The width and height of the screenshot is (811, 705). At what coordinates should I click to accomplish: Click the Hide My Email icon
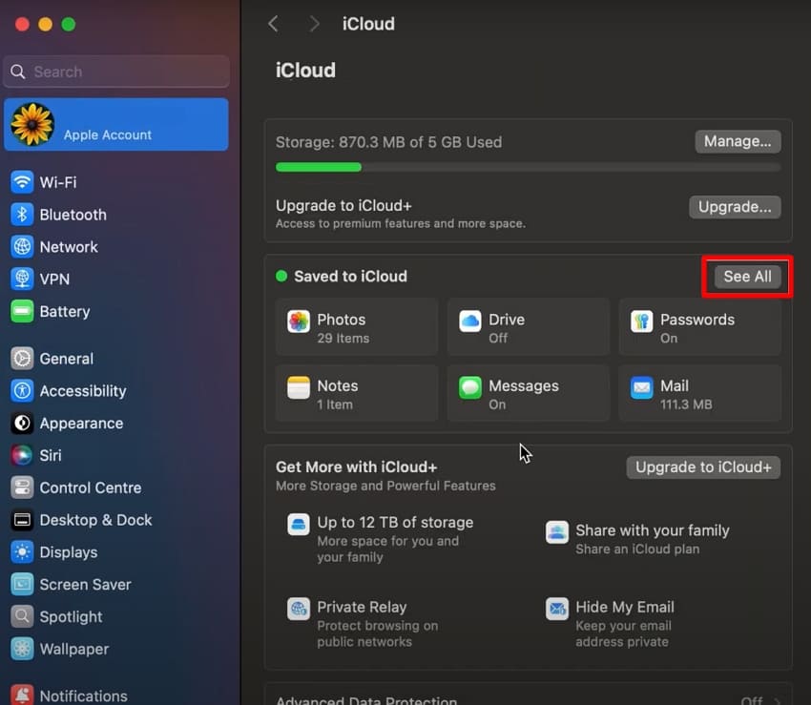click(557, 610)
